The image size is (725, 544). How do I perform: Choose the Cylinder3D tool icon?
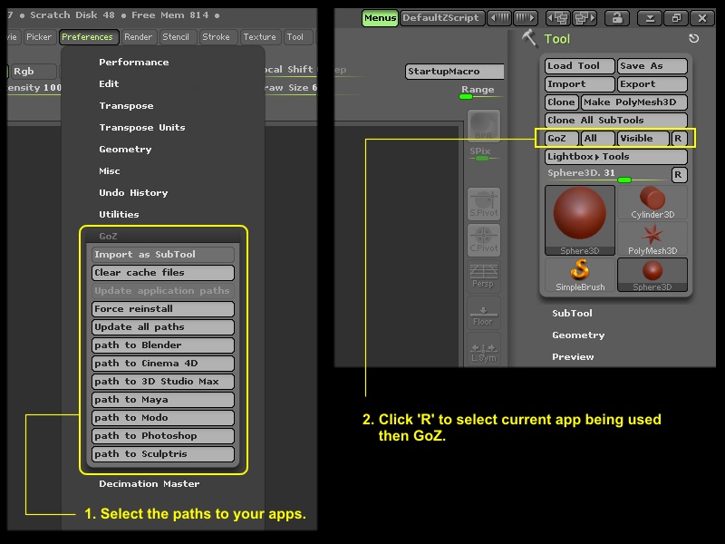652,202
